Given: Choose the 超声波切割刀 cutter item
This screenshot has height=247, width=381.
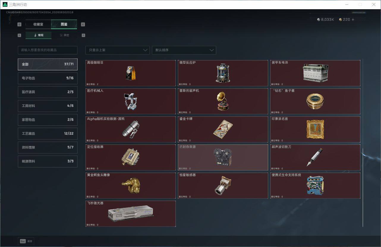Looking at the screenshot, I should click(315, 157).
